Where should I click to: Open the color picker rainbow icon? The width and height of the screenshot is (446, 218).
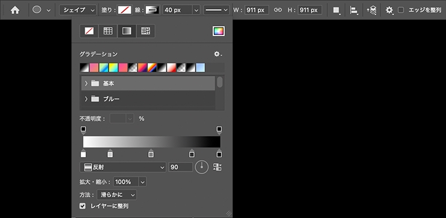pyautogui.click(x=219, y=31)
